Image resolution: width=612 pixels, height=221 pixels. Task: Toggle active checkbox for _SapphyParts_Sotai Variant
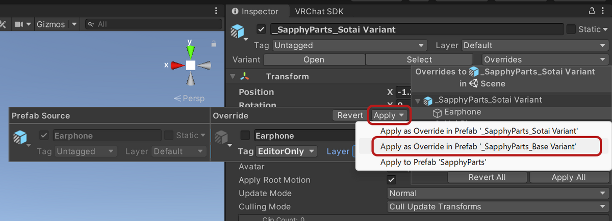coord(262,29)
